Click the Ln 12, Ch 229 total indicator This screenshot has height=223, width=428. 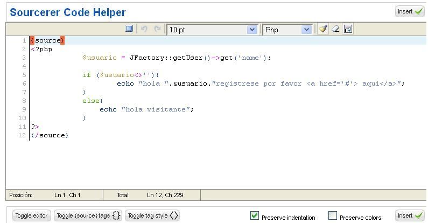tap(165, 195)
